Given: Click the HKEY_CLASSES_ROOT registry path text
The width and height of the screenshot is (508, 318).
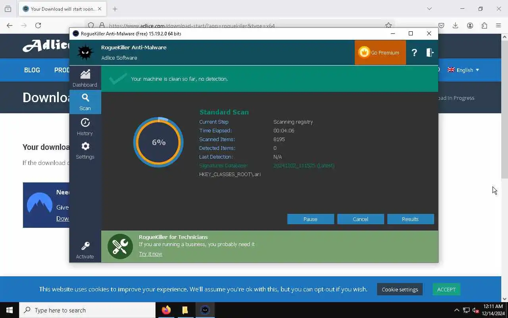Looking at the screenshot, I should [230, 174].
